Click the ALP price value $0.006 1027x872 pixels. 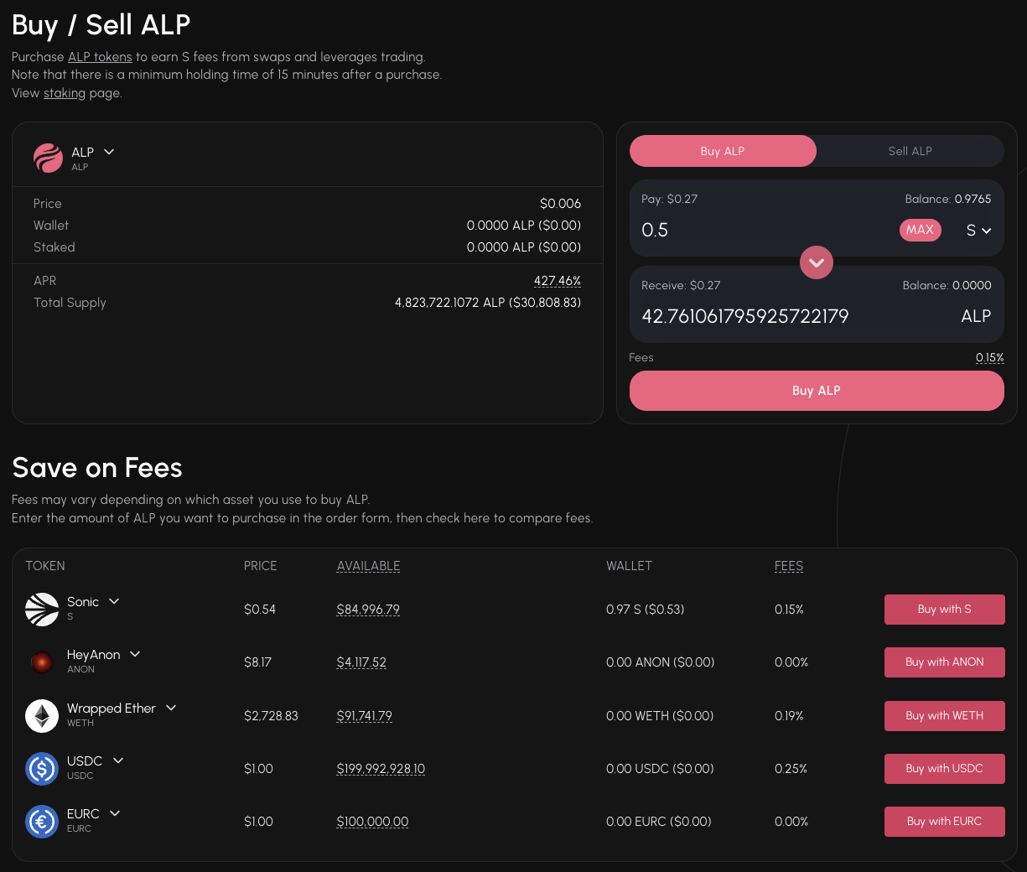pyautogui.click(x=561, y=204)
